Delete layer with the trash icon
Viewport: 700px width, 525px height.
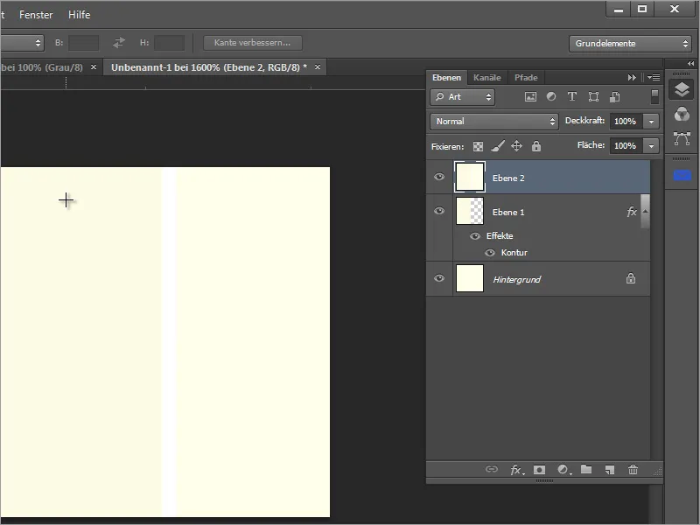tap(633, 469)
